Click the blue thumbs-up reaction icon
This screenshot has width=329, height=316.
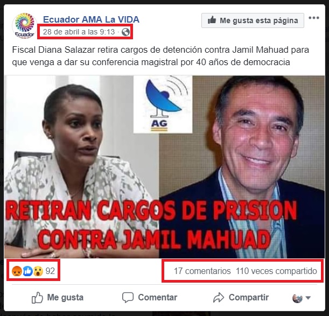27,271
